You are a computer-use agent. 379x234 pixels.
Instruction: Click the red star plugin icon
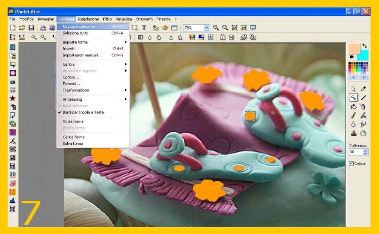point(12,98)
